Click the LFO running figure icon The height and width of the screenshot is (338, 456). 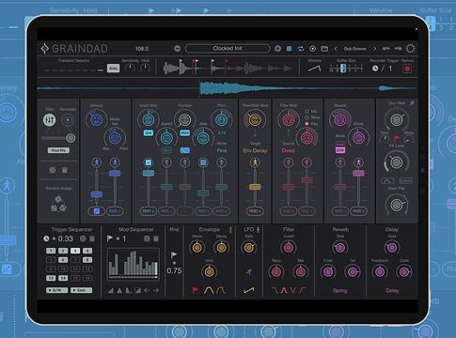tap(249, 272)
